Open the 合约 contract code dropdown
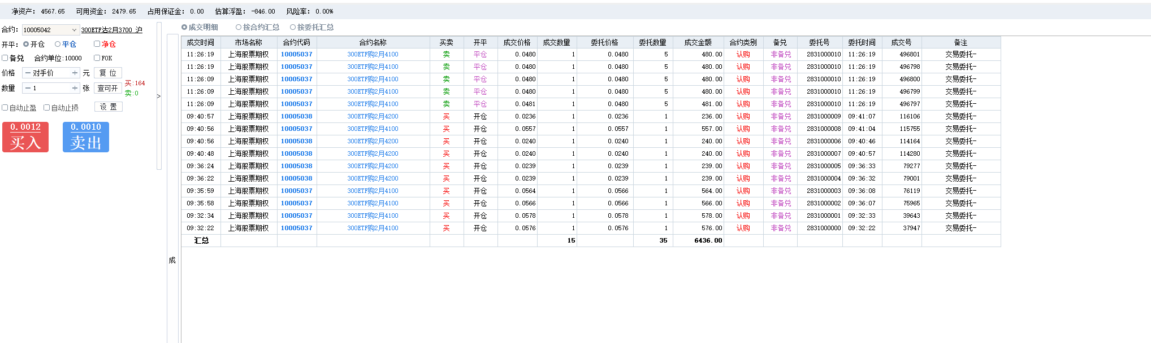Screen dimensions: 1151x343 pos(74,30)
